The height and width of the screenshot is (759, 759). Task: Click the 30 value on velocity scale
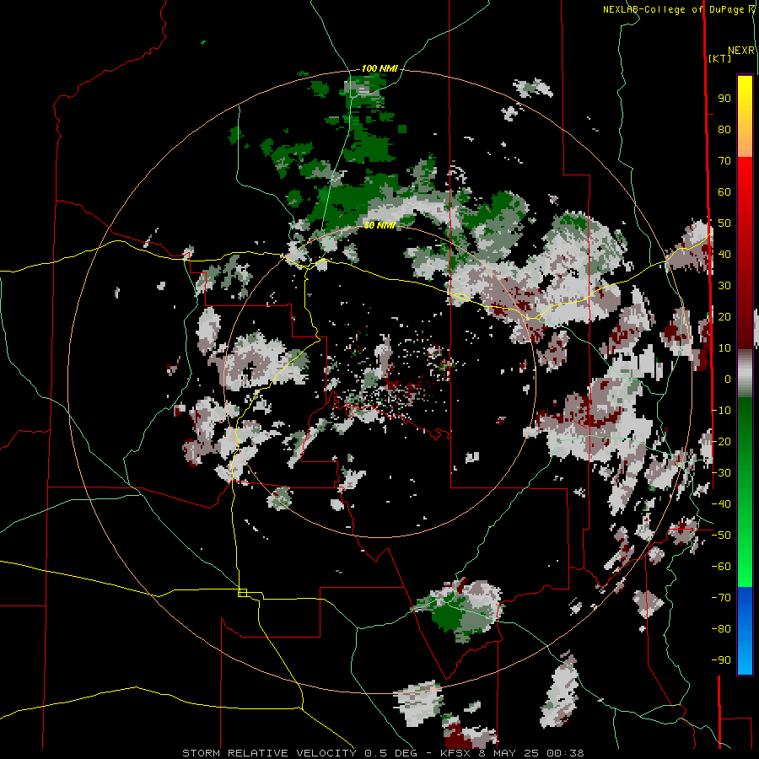click(724, 286)
